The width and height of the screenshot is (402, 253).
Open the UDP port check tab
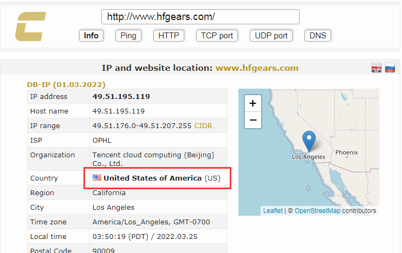(271, 36)
